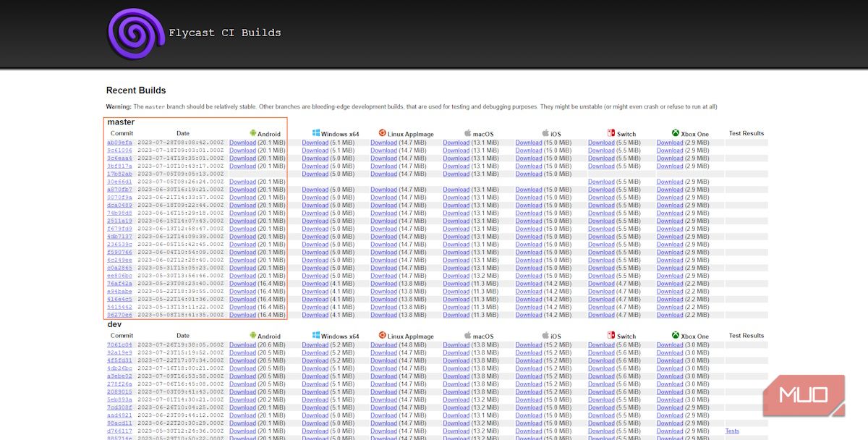
Task: Open Tests link for dev commit d766117
Action: 732,431
